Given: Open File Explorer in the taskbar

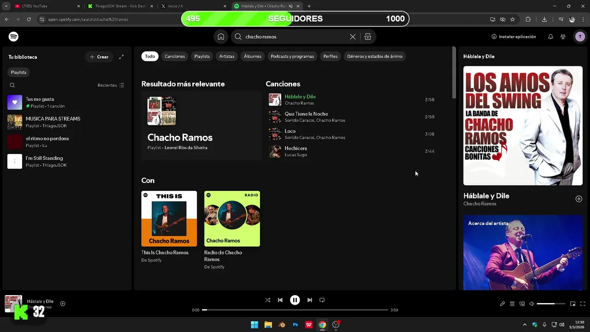Looking at the screenshot, I should point(268,325).
